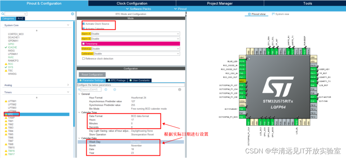Select GPIO in System Core list

[x=11, y=44]
